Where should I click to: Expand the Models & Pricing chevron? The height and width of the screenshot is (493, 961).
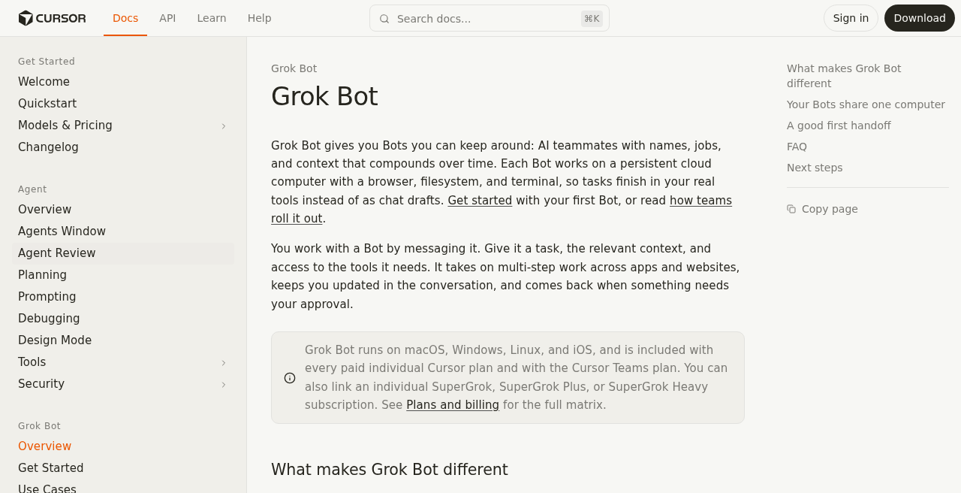click(x=224, y=126)
